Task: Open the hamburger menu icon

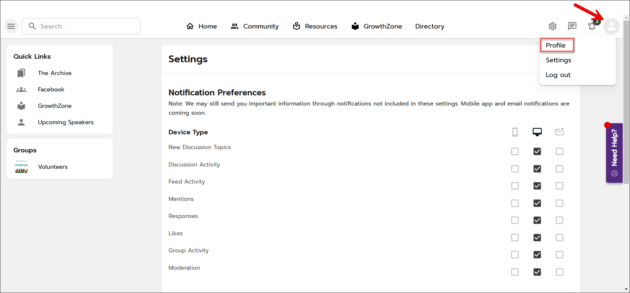Action: pyautogui.click(x=11, y=26)
